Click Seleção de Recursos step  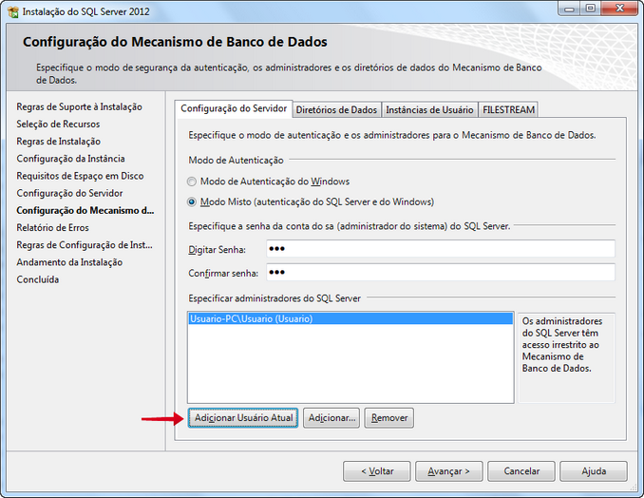point(58,124)
